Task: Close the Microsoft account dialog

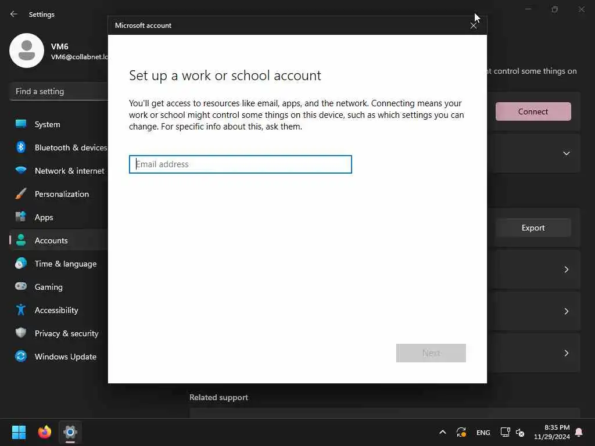Action: pyautogui.click(x=473, y=26)
